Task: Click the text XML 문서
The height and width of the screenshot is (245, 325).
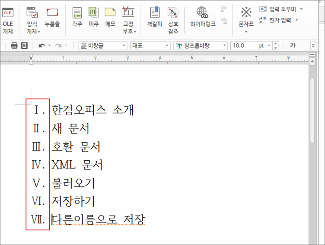Action: [77, 165]
